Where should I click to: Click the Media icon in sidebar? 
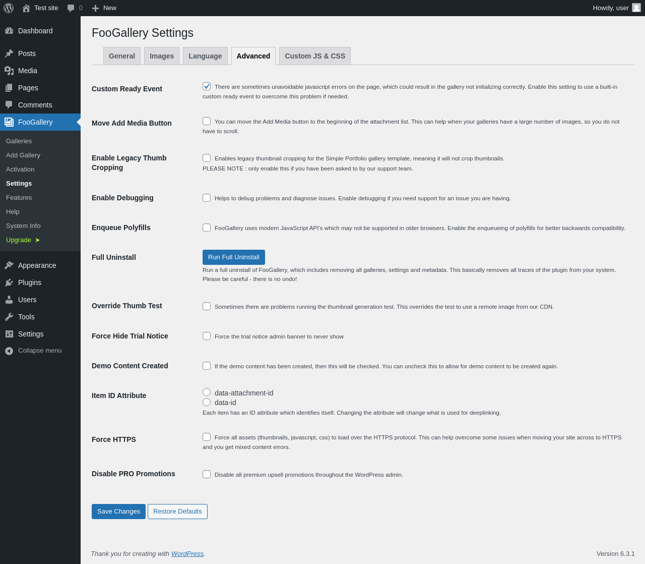[x=9, y=71]
